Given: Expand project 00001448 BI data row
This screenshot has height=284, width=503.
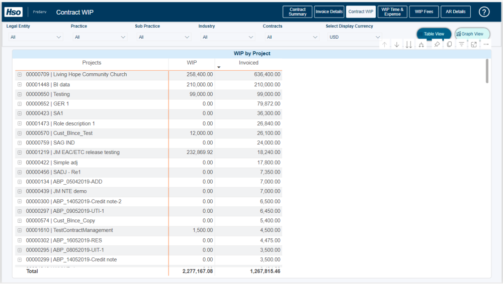Looking at the screenshot, I should click(x=20, y=85).
